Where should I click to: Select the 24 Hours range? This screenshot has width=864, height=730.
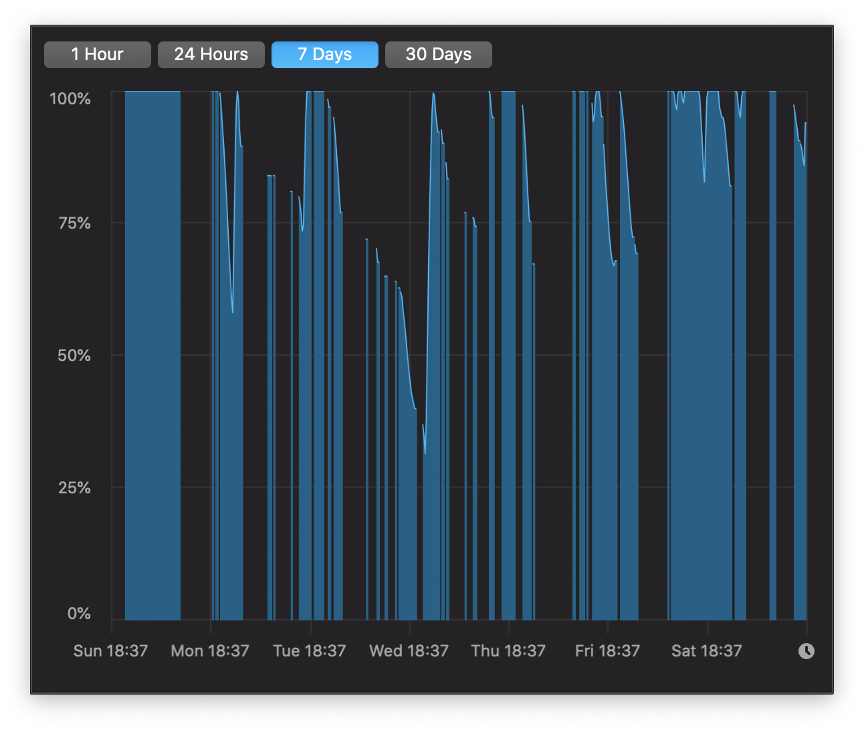pyautogui.click(x=211, y=55)
